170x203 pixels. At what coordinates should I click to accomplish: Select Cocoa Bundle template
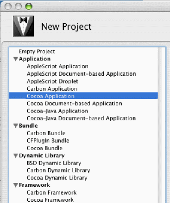coord(44,148)
